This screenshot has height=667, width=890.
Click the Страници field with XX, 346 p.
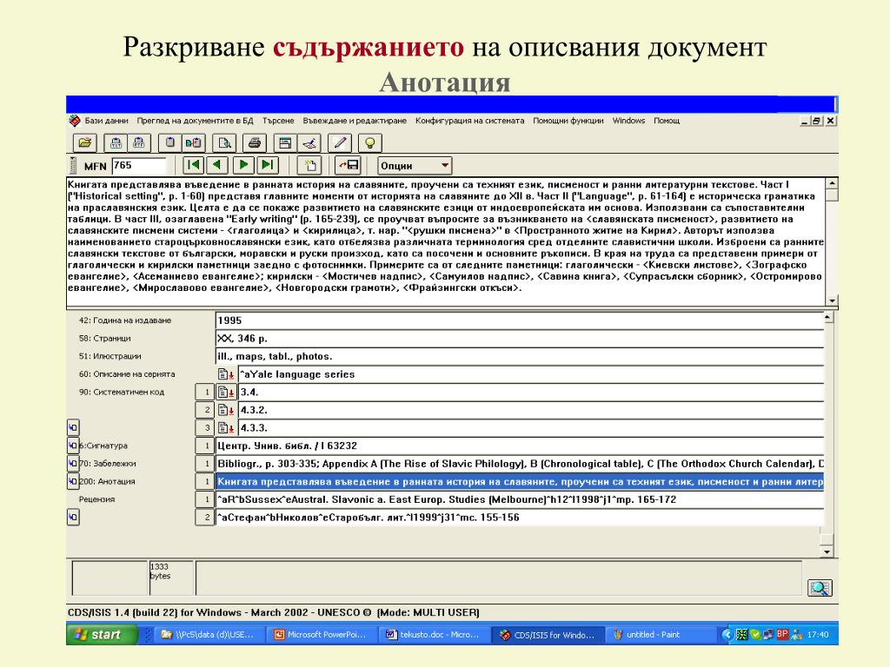pyautogui.click(x=520, y=339)
